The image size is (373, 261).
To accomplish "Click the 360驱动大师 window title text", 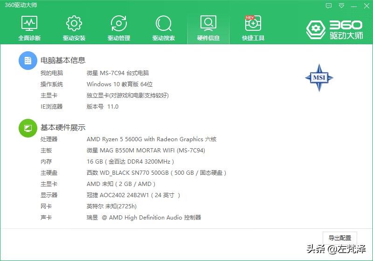I will (21, 5).
